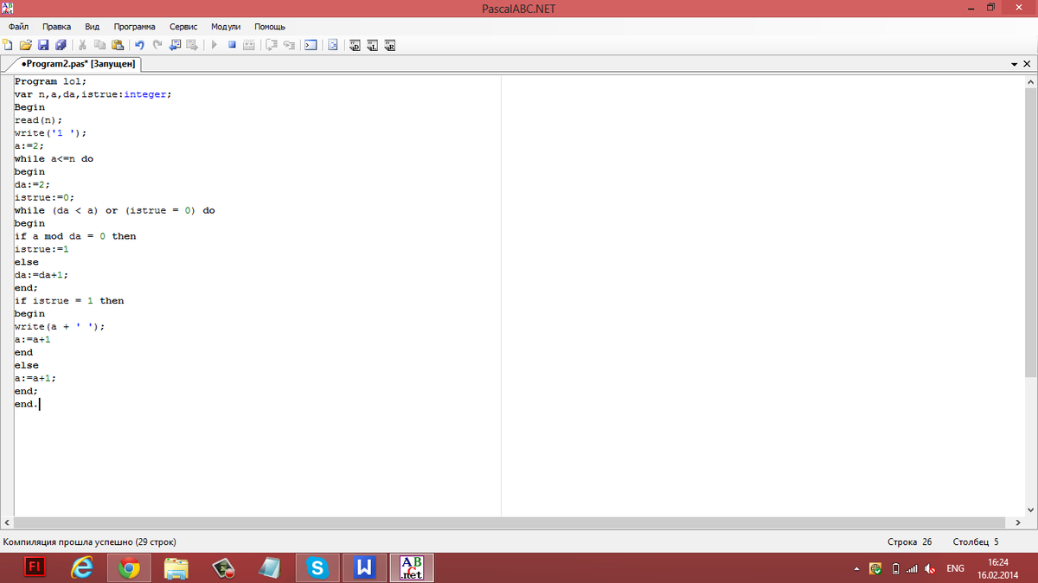Click the New file toolbar icon
1038x583 pixels.
8,45
